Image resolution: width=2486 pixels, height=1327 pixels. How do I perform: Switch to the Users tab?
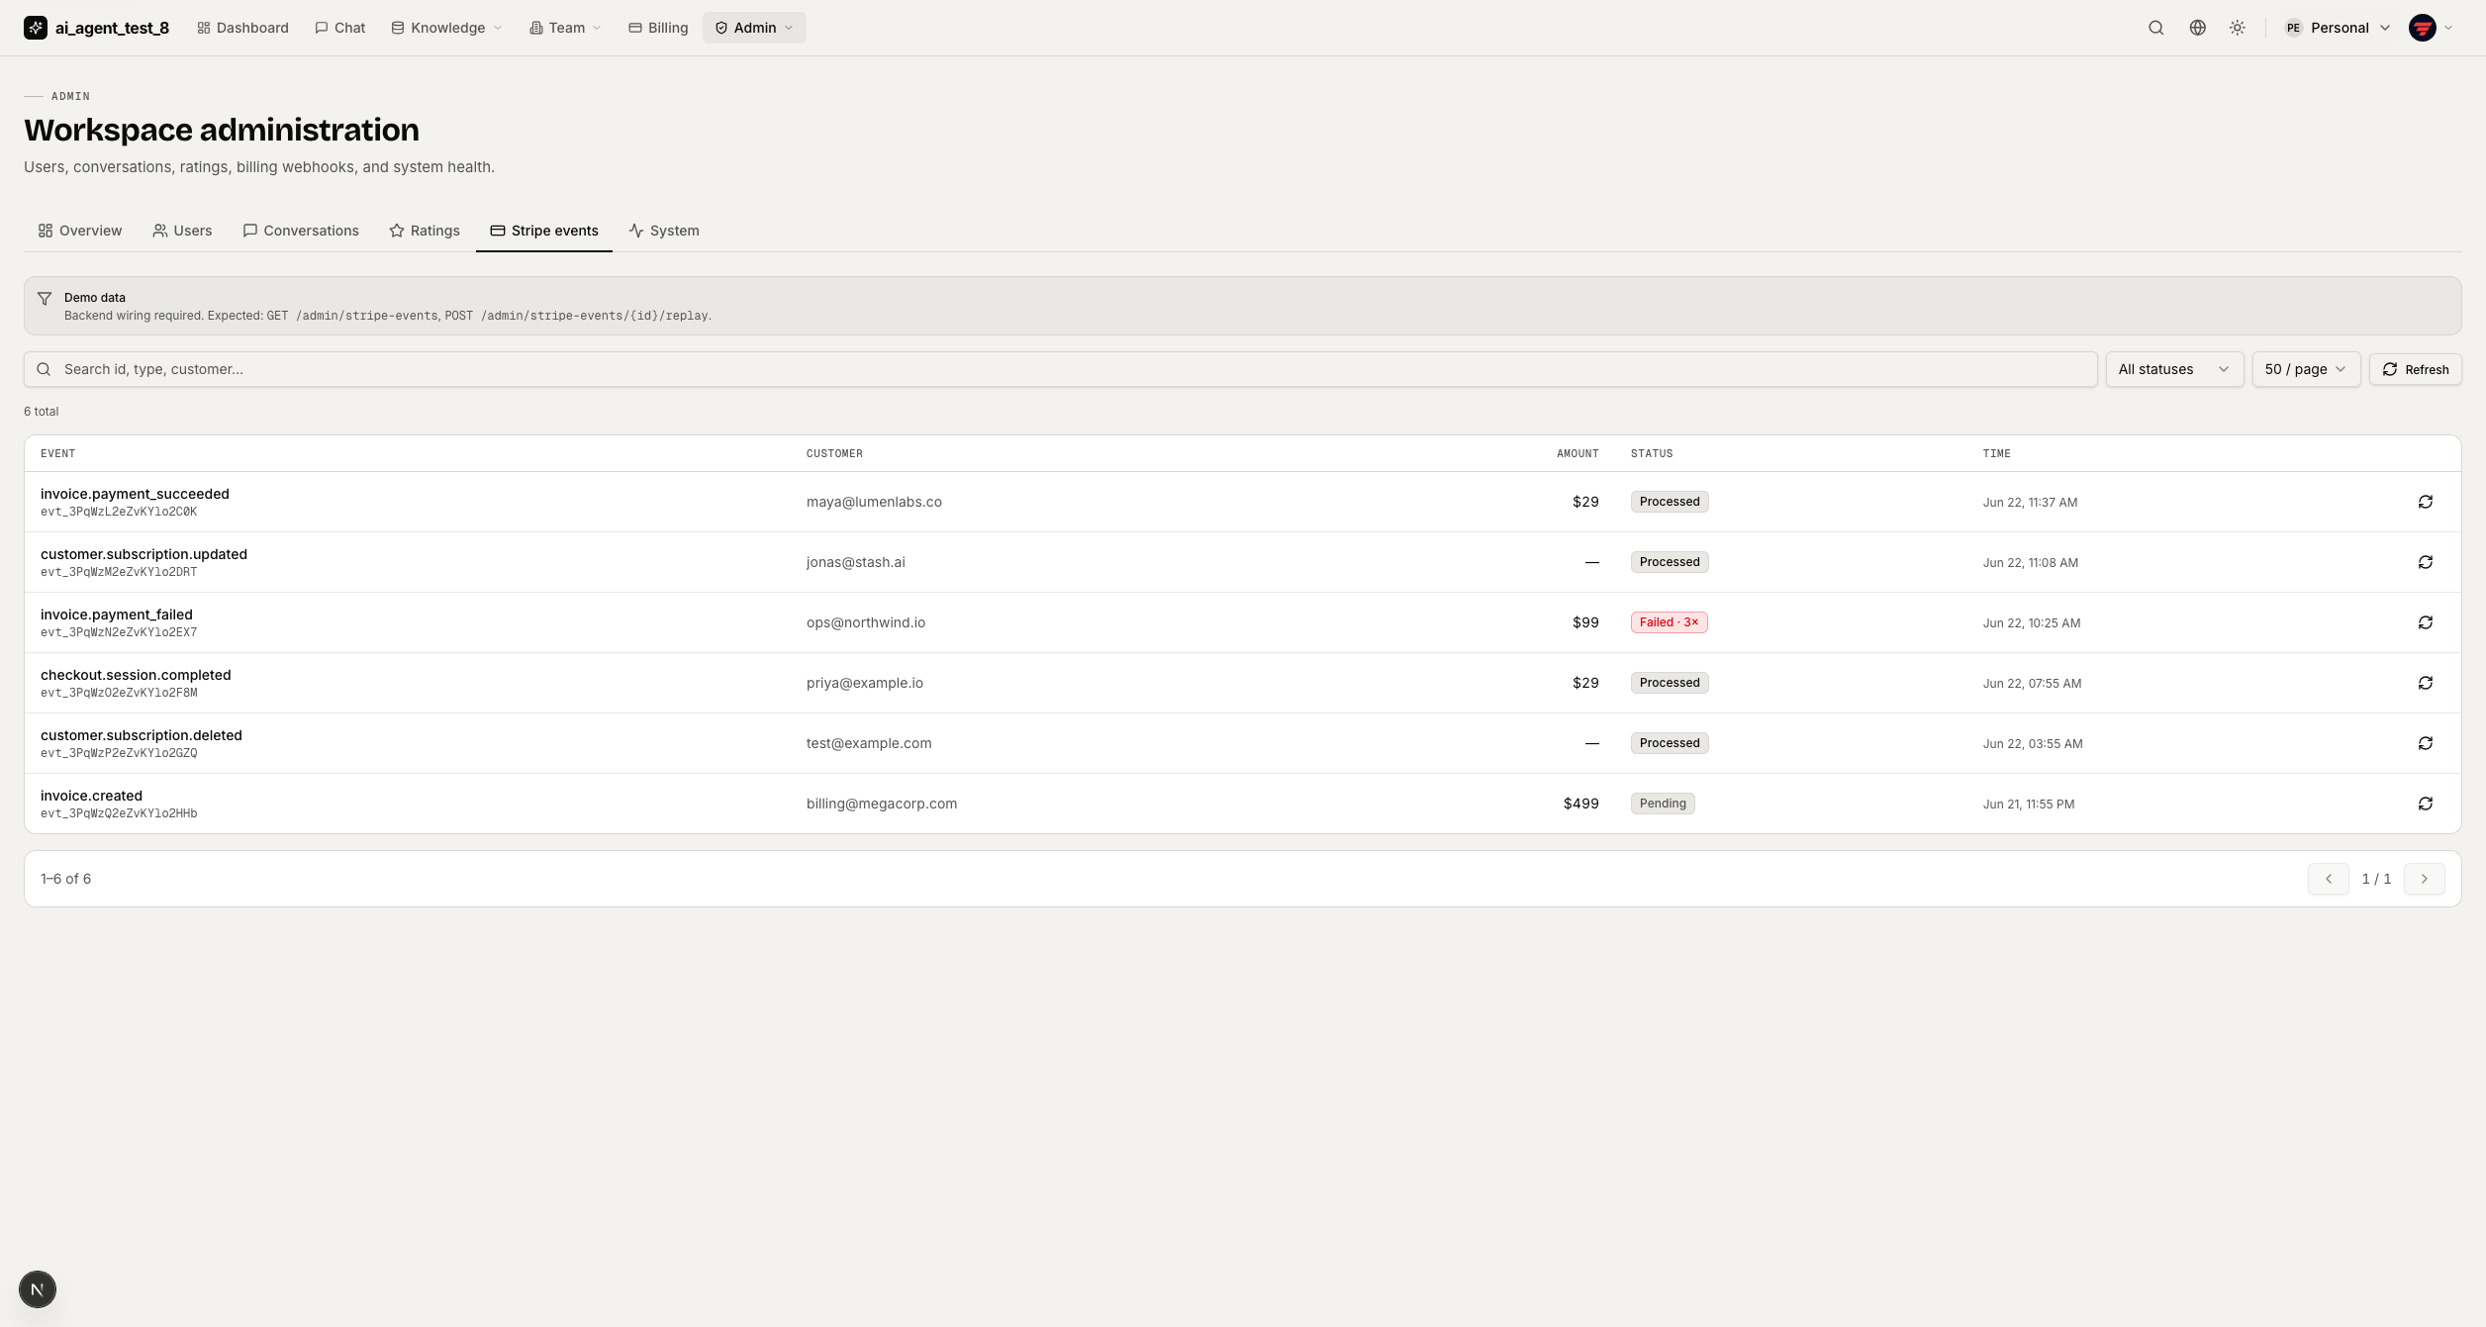tap(182, 231)
